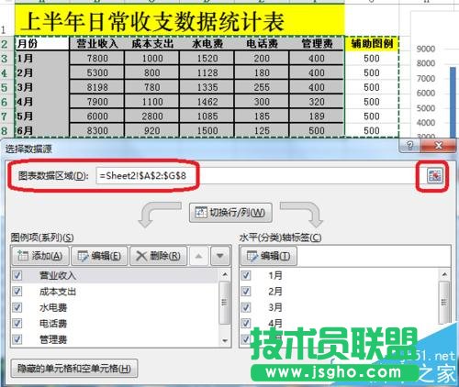Click the 成本支出 column header cell
Image resolution: width=459 pixels, height=387 pixels.
coord(152,43)
